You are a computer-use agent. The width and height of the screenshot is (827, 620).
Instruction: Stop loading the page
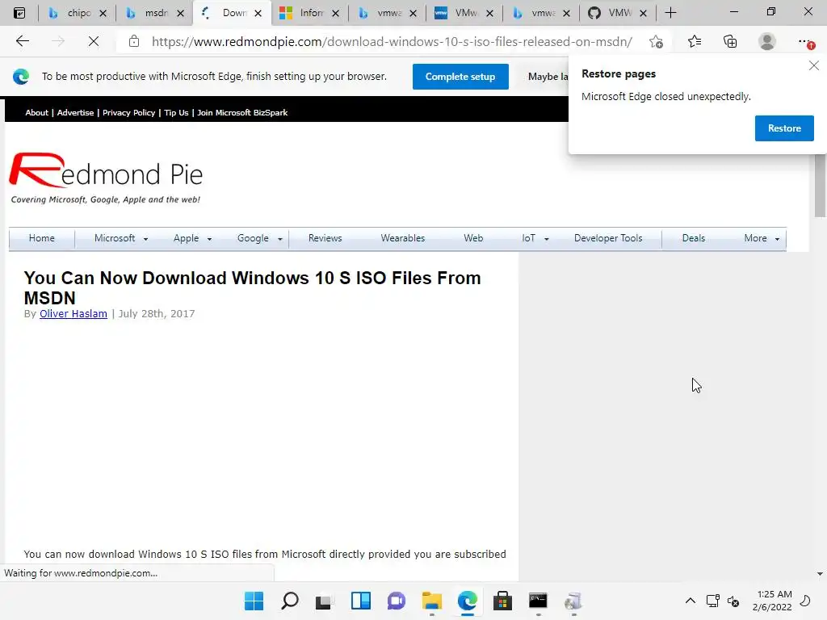click(x=94, y=41)
